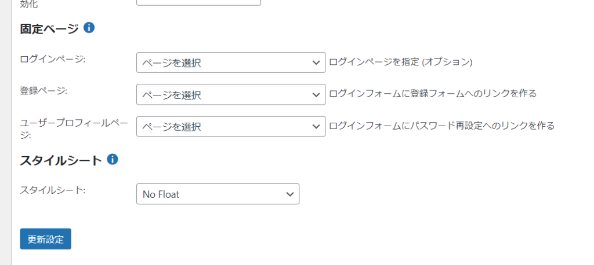Open the 登録ページ page selection dropdown

(x=231, y=94)
